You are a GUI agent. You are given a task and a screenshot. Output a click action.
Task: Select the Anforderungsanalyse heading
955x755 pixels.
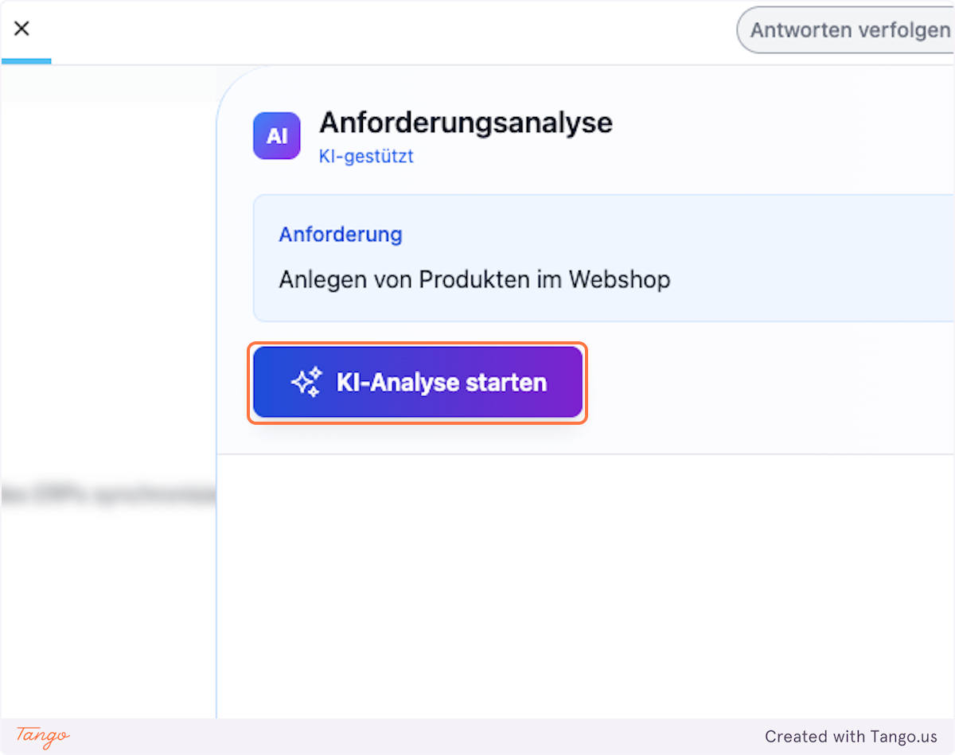coord(466,123)
